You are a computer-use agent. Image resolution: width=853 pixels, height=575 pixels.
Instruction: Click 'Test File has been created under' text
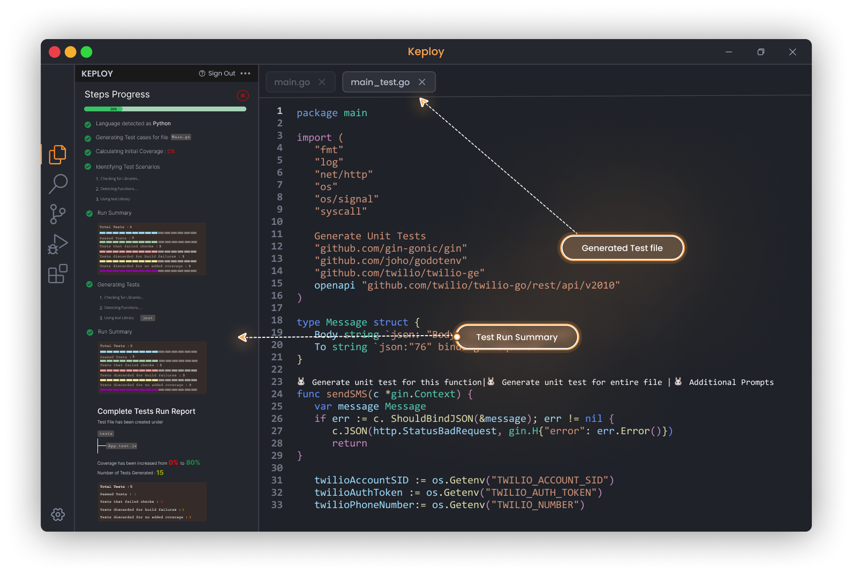point(130,422)
